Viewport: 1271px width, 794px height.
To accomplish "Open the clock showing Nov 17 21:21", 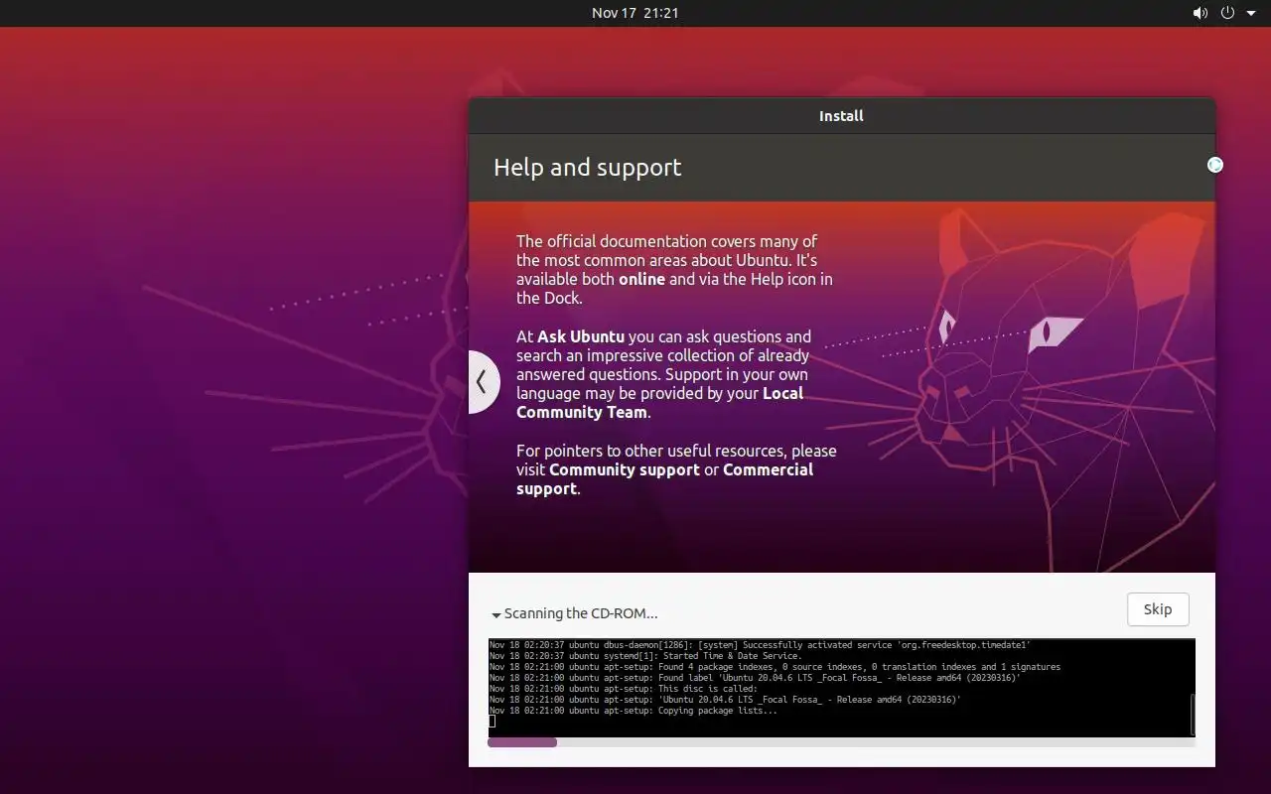I will tap(635, 13).
